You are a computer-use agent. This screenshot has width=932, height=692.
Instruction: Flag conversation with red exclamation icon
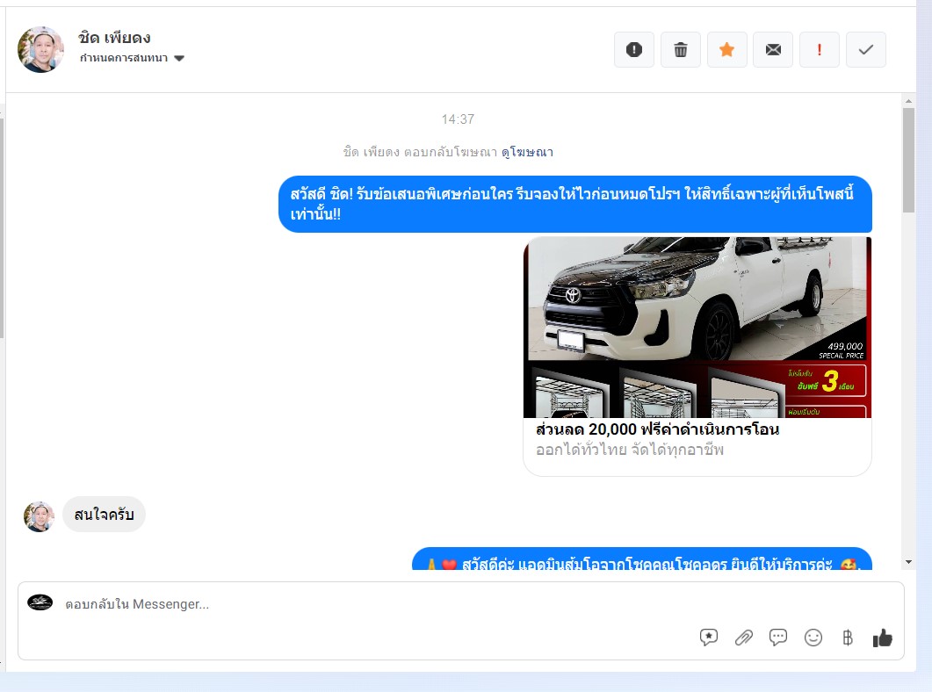(820, 50)
